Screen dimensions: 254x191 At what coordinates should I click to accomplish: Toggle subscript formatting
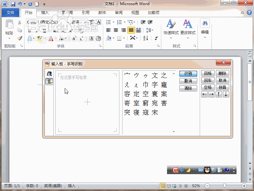63,31
